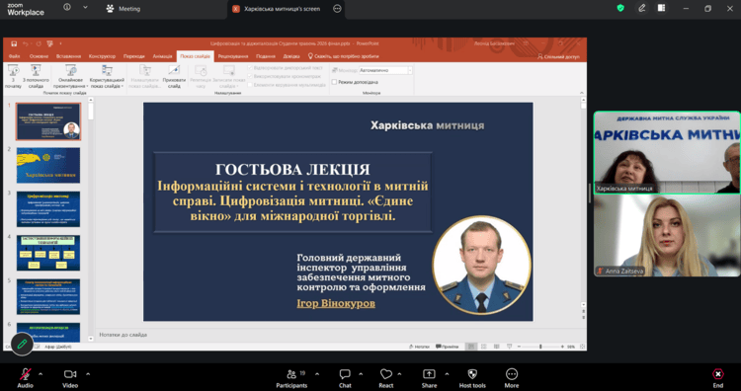Image resolution: width=741 pixels, height=391 pixels.
Task: Click the meeting info circle icon
Action: point(67,8)
